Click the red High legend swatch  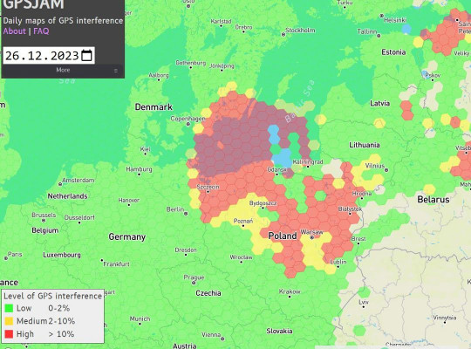[x=9, y=334]
